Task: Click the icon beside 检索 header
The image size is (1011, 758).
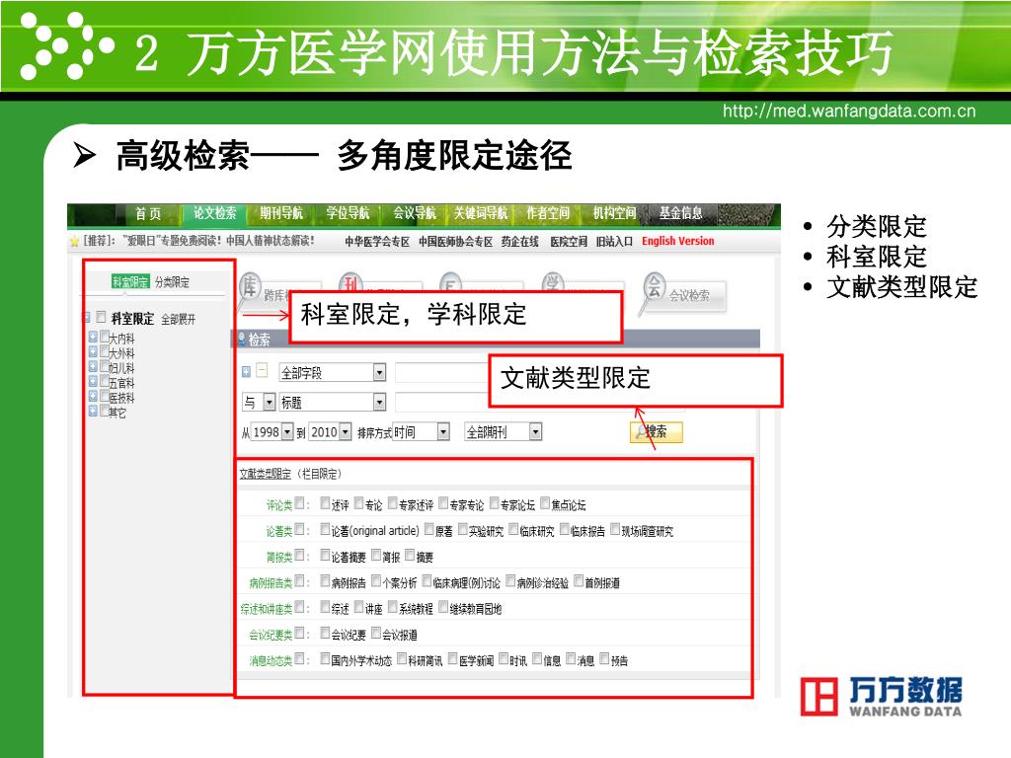Action: [x=242, y=340]
